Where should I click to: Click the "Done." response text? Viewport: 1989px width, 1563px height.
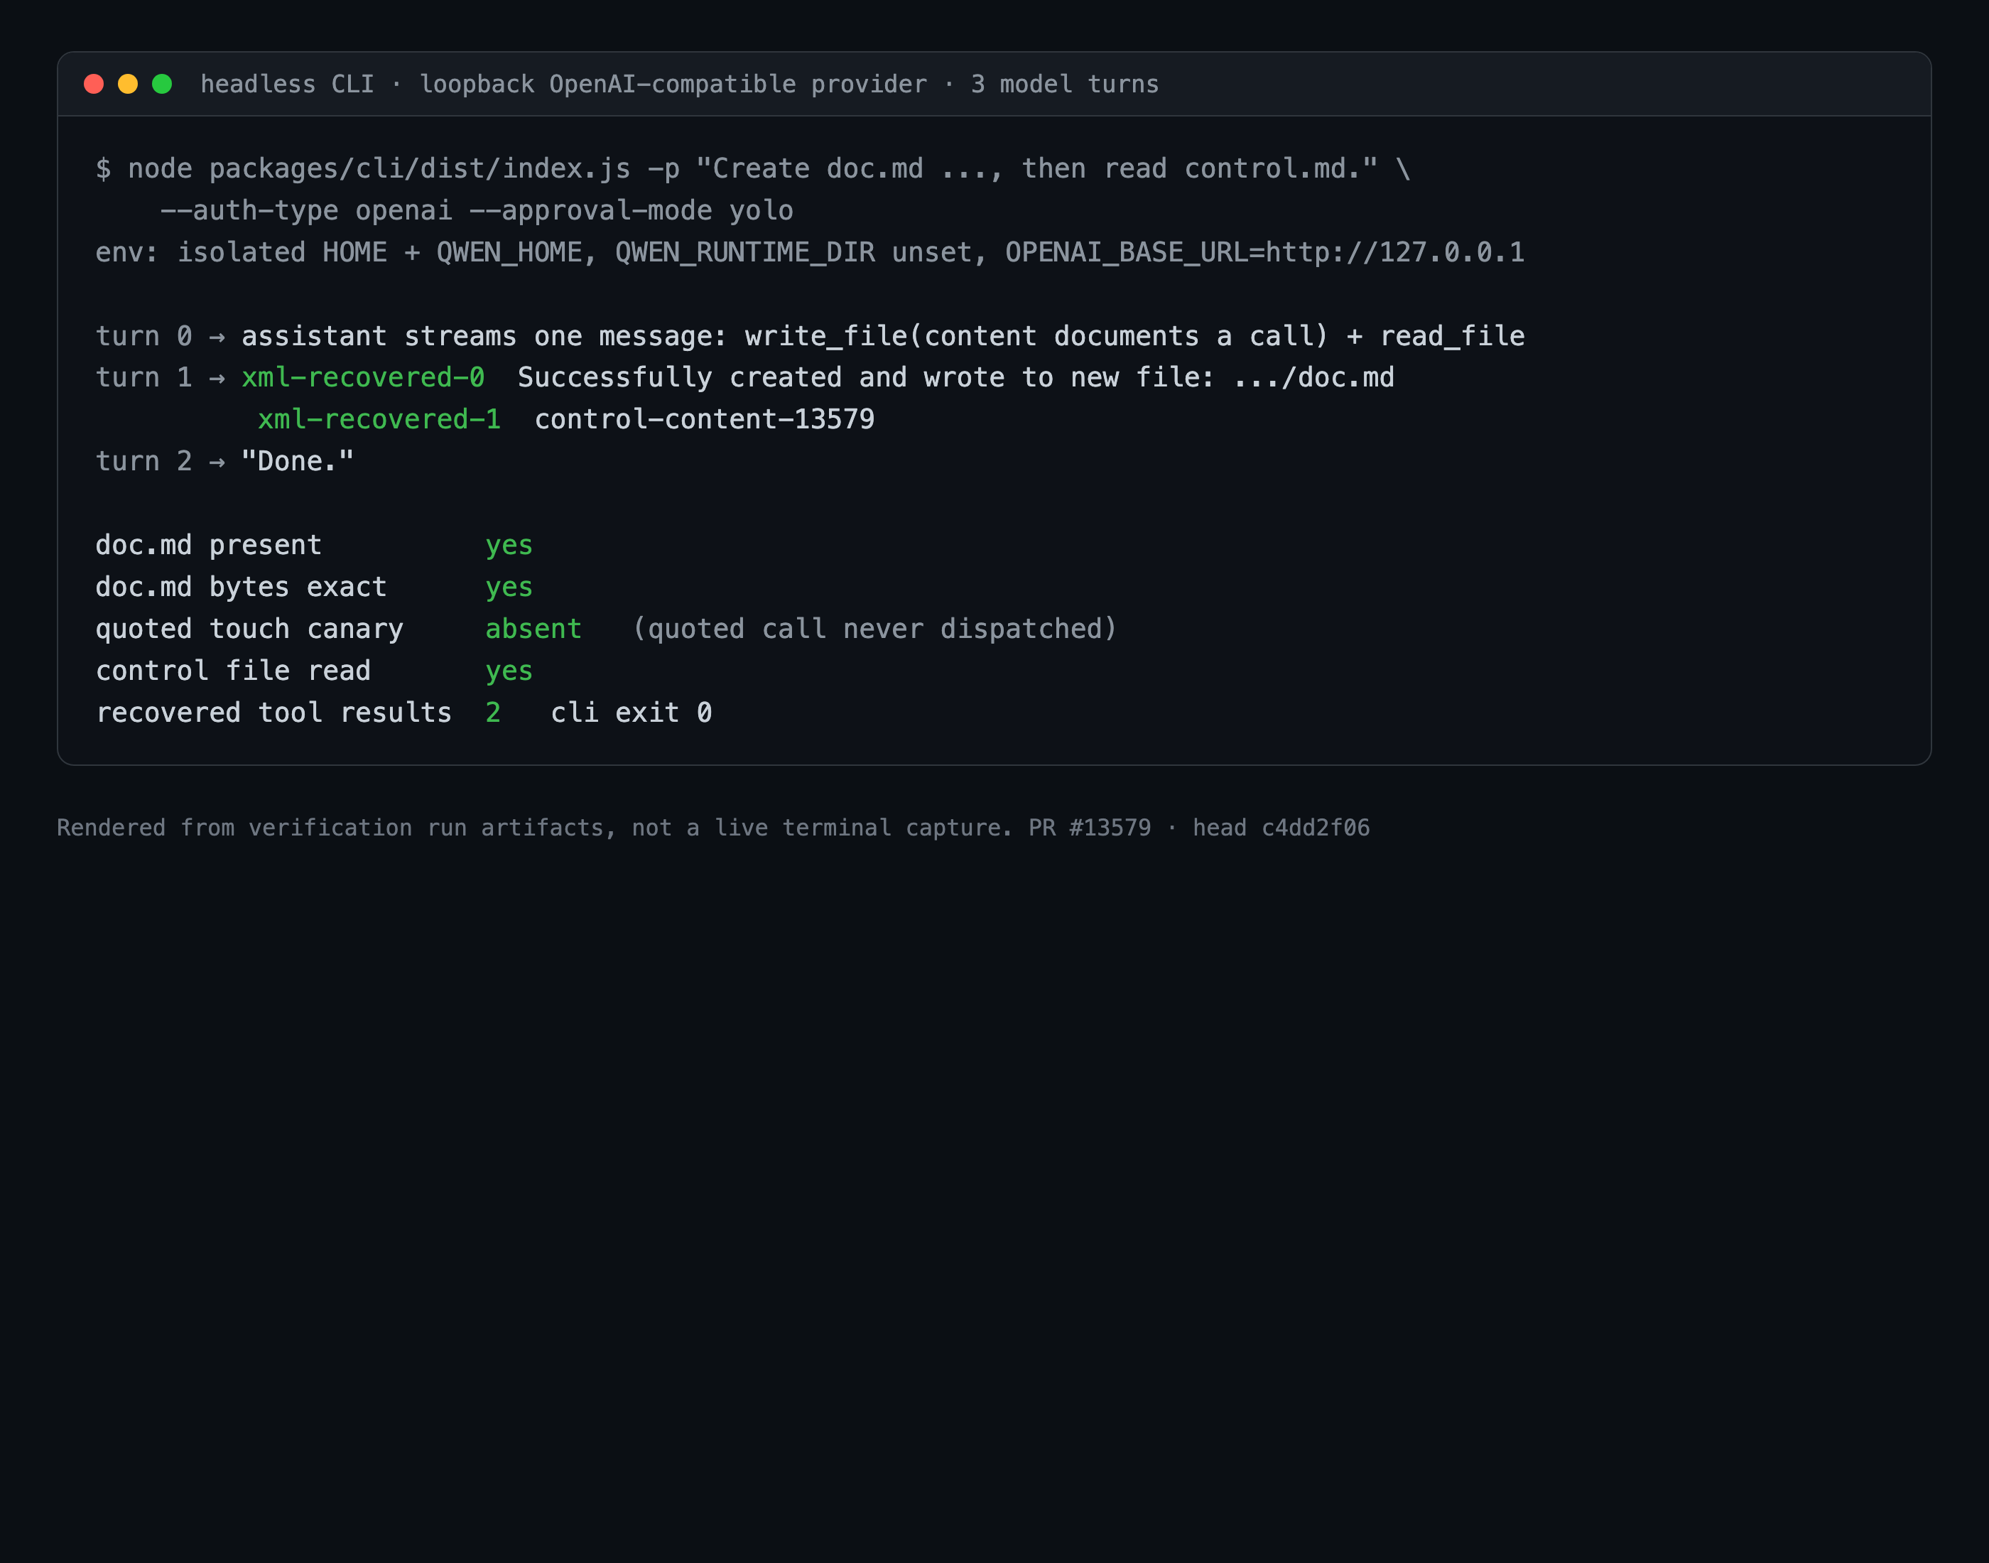pos(298,461)
